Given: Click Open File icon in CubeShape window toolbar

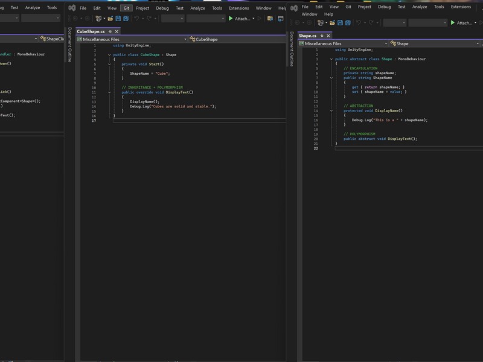Looking at the screenshot, I should click(110, 19).
